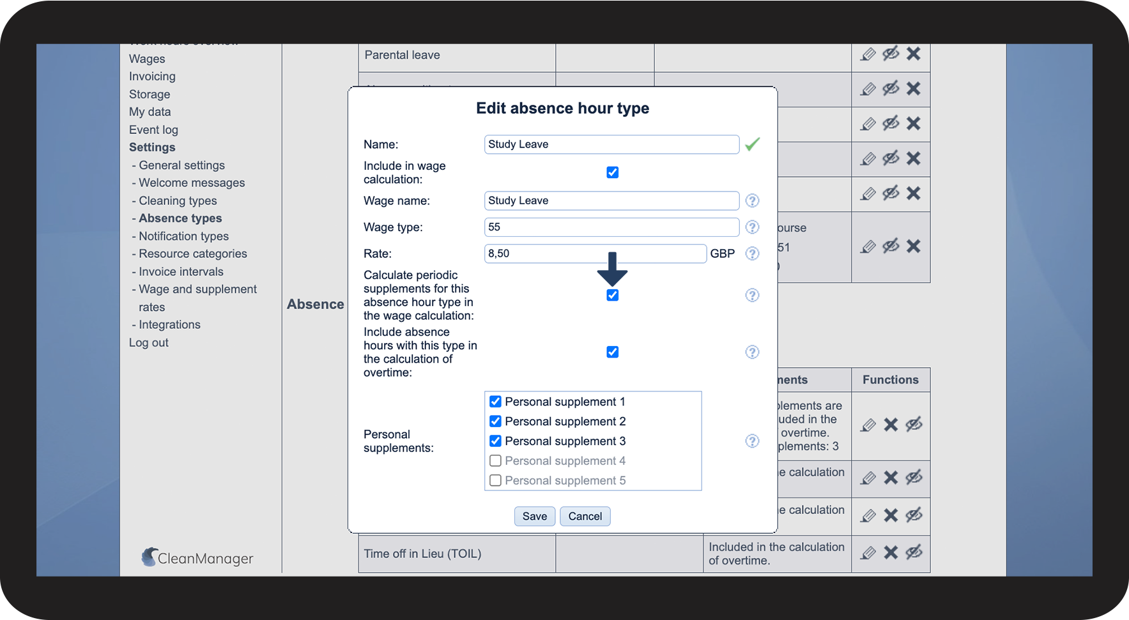The height and width of the screenshot is (620, 1129).
Task: Delete the Parental leave absence type
Action: 914,54
